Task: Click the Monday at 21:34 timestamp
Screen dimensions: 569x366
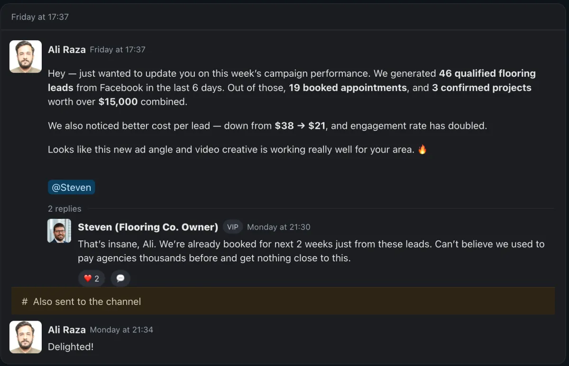Action: [x=121, y=330]
